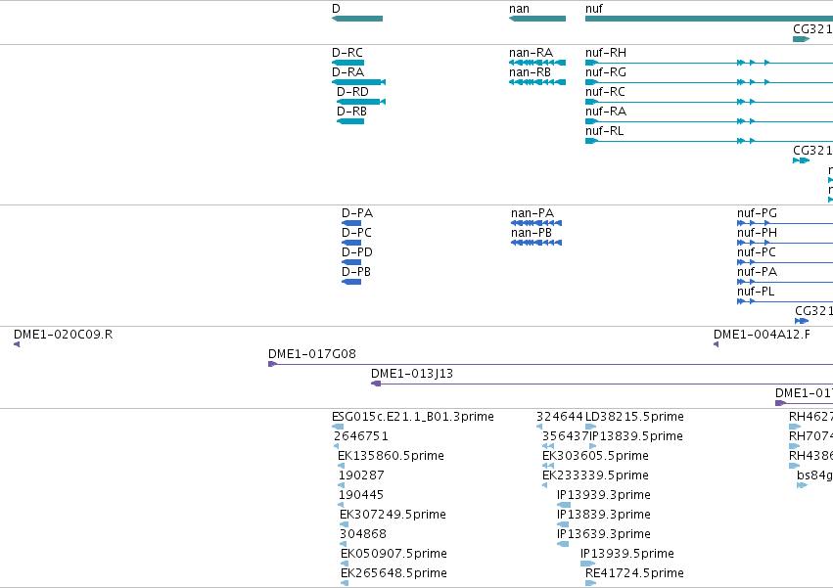Select transcript D-RC
The width and height of the screenshot is (833, 588).
tap(347, 63)
